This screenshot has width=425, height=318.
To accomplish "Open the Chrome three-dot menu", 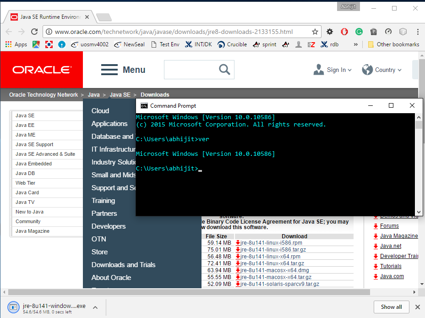I will pyautogui.click(x=418, y=32).
